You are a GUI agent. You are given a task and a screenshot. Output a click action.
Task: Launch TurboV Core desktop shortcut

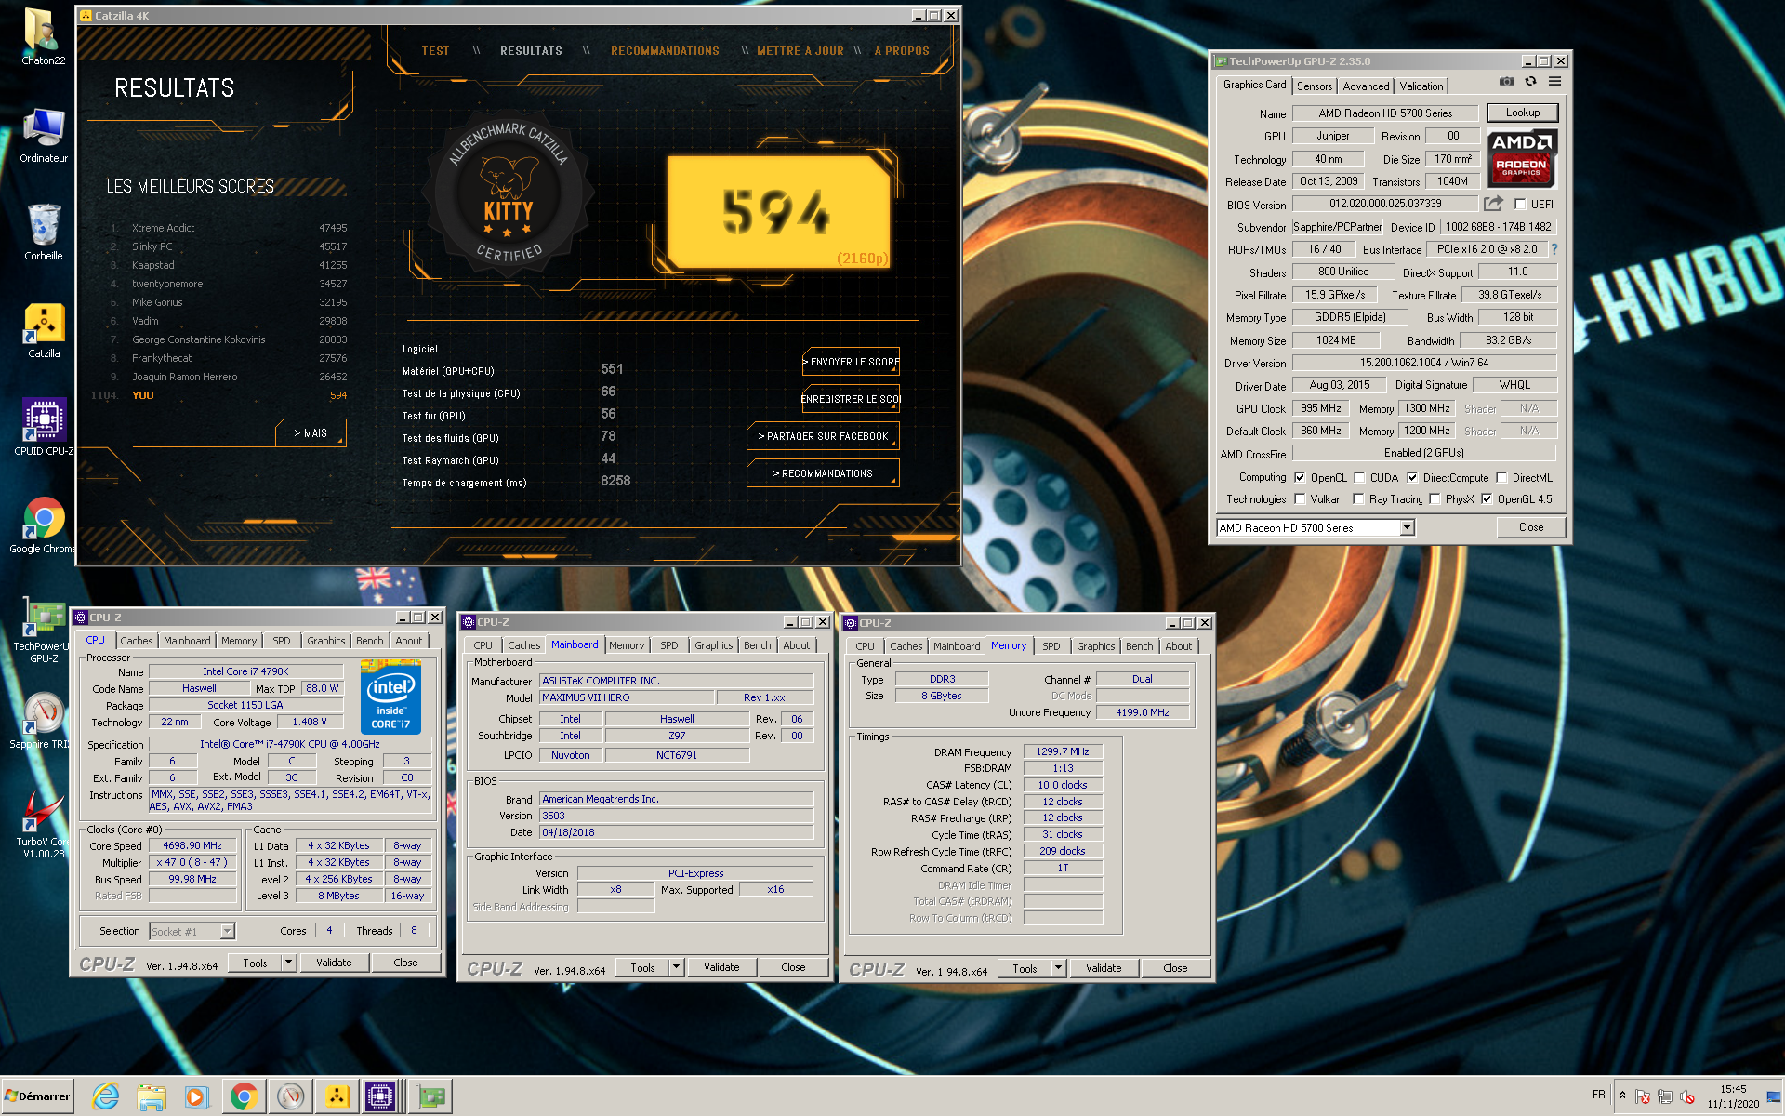pos(43,823)
